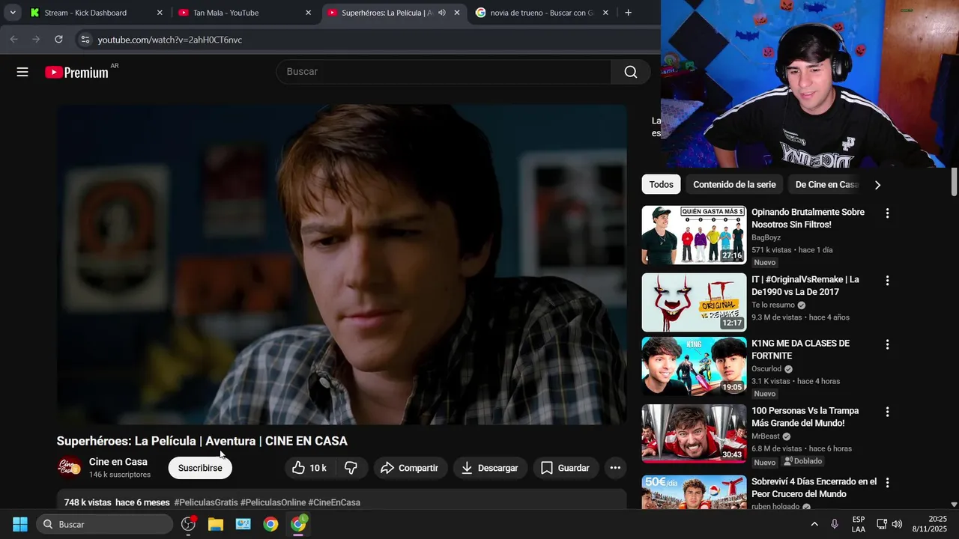
Task: Click the page vertical scrollbar thumb
Action: point(954,182)
